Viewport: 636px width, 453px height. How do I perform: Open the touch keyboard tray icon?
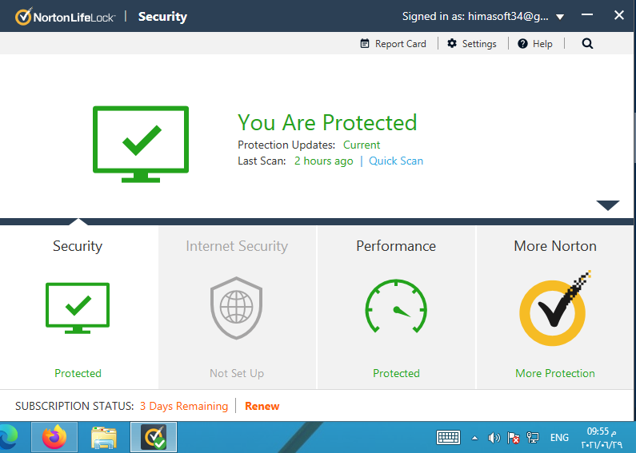[x=448, y=438]
